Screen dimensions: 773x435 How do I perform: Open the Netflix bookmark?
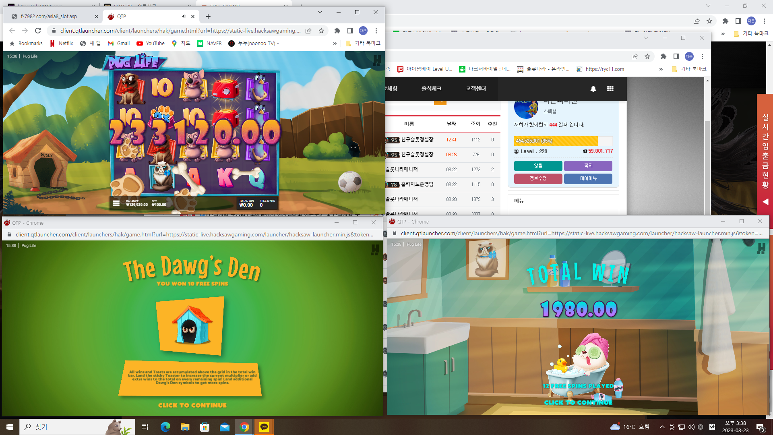62,43
